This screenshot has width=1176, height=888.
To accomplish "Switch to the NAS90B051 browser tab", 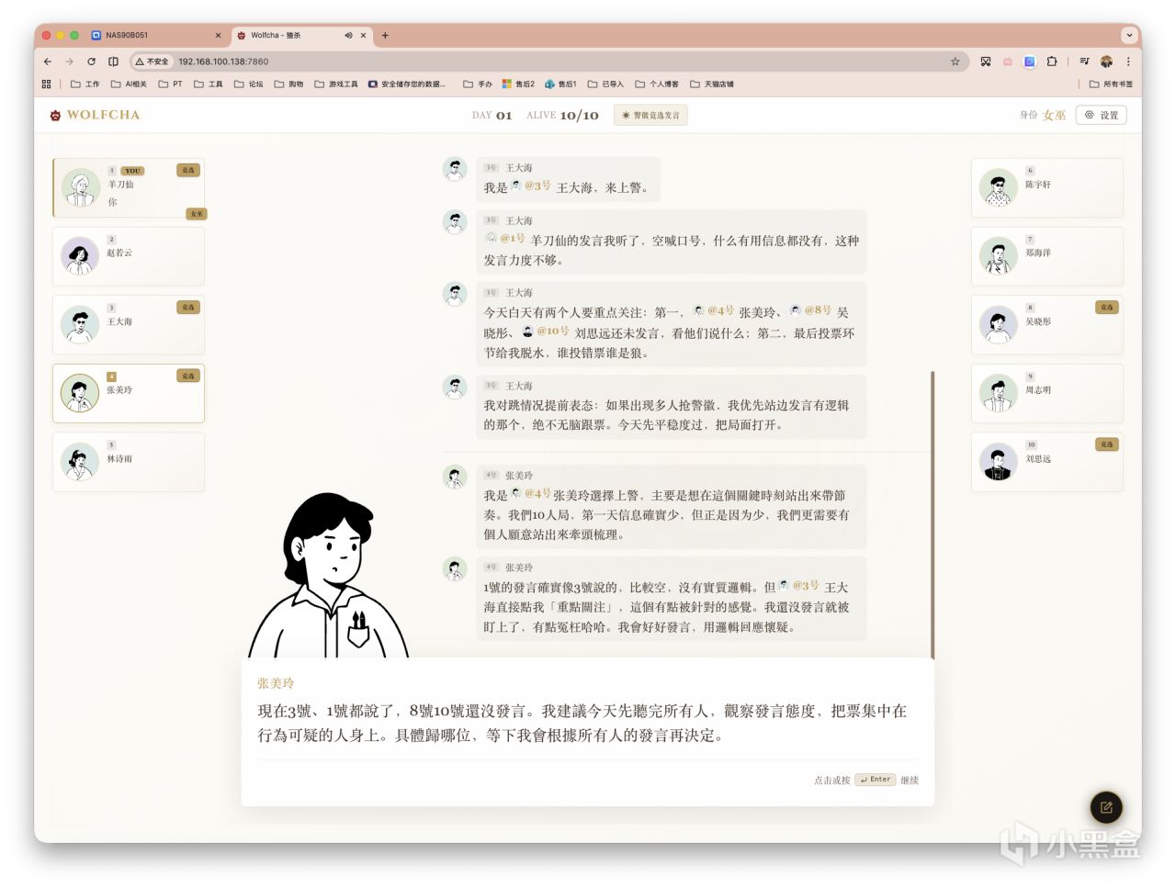I will pos(157,36).
